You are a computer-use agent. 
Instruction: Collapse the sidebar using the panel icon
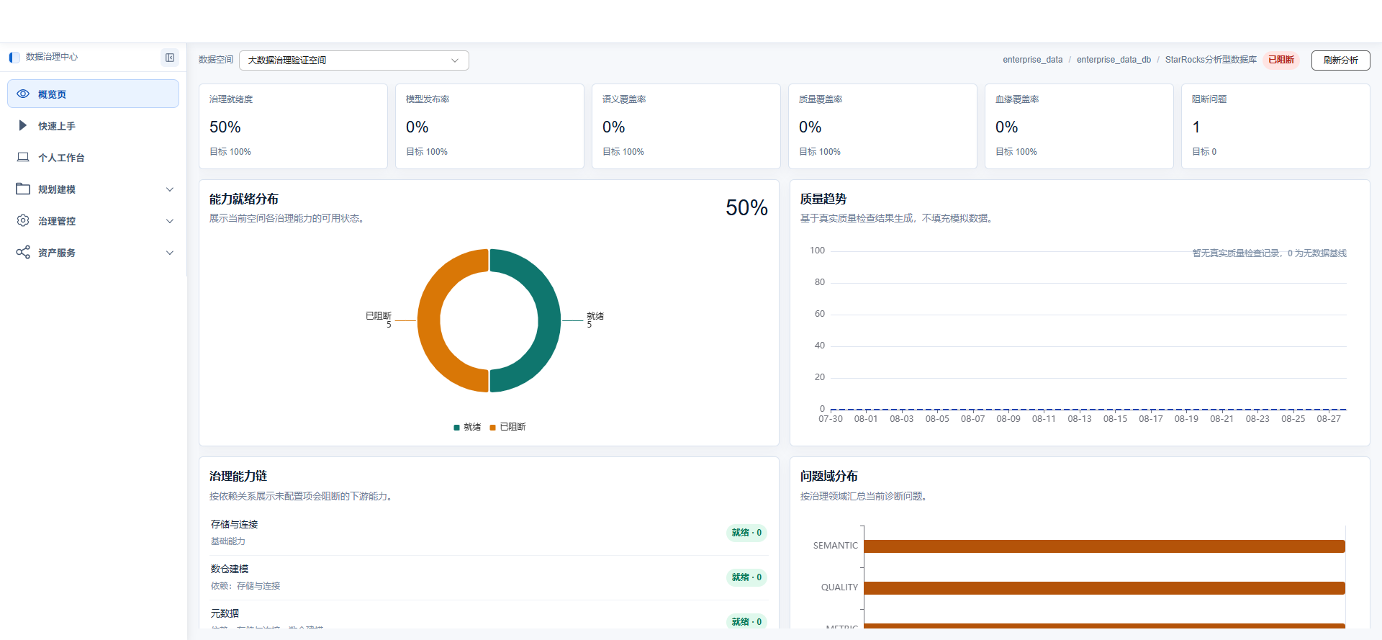(170, 58)
